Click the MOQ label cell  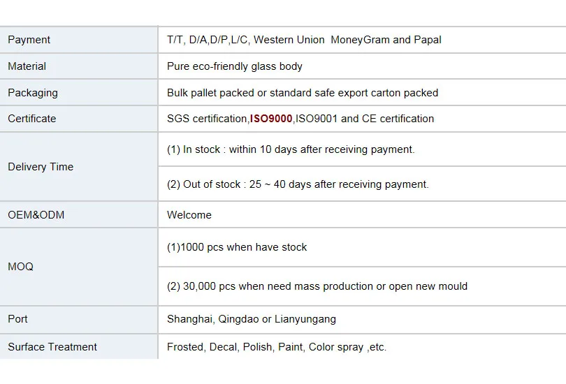point(21,267)
